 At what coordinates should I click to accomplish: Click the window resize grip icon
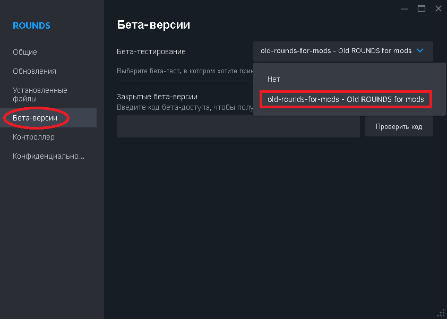441,313
